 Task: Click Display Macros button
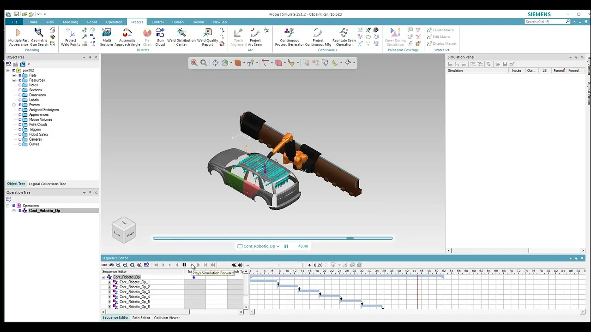[442, 44]
